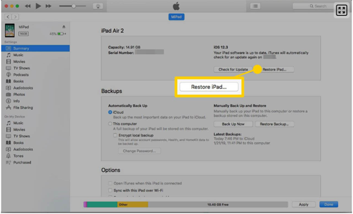Click the Apple logo in the title bar
Viewport: 353px width, 214px height.
click(x=176, y=6)
